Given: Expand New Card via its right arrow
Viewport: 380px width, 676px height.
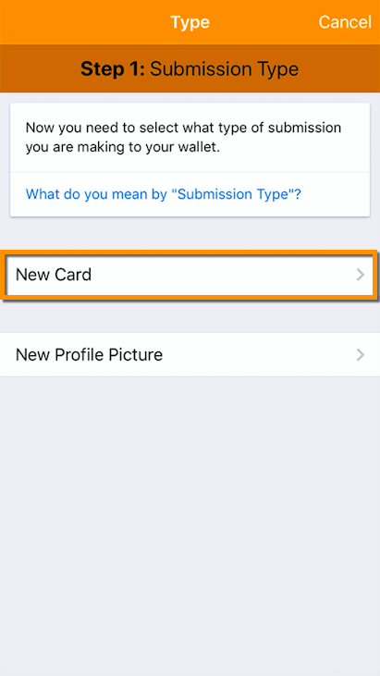Looking at the screenshot, I should coord(361,275).
